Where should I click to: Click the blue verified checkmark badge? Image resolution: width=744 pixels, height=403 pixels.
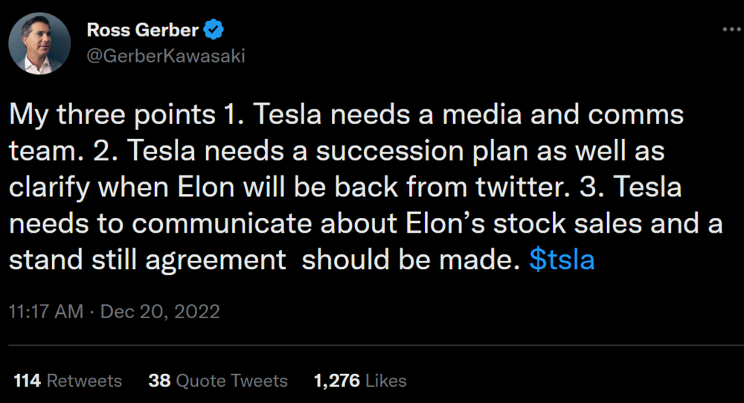click(x=214, y=30)
